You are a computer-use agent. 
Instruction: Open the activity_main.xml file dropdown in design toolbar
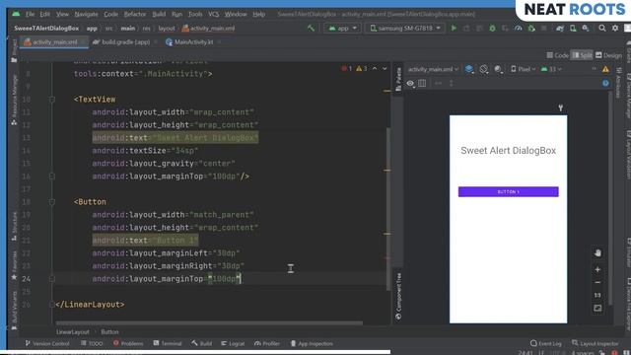[x=433, y=69]
